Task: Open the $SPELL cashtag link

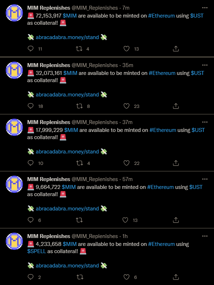Action: pos(37,251)
